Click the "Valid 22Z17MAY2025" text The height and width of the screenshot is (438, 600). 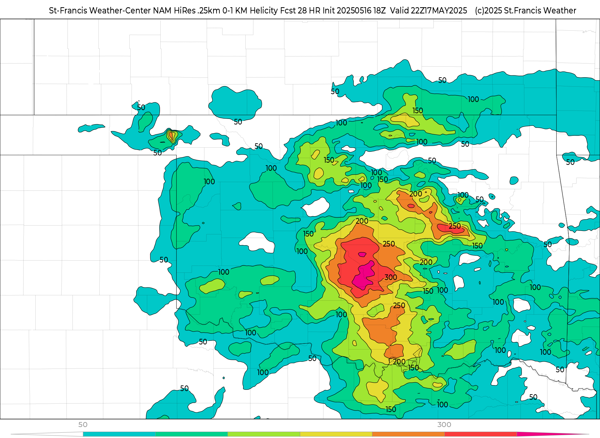tap(428, 11)
